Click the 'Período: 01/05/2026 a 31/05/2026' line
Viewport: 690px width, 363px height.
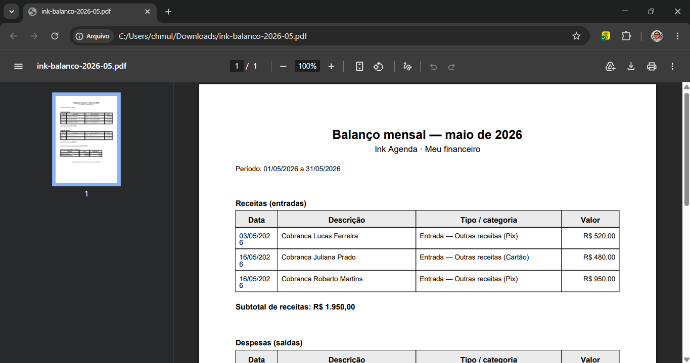[x=288, y=169]
